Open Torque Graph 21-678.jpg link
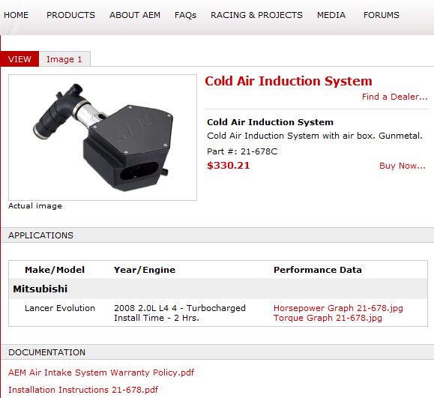This screenshot has width=434, height=398. pyautogui.click(x=328, y=318)
